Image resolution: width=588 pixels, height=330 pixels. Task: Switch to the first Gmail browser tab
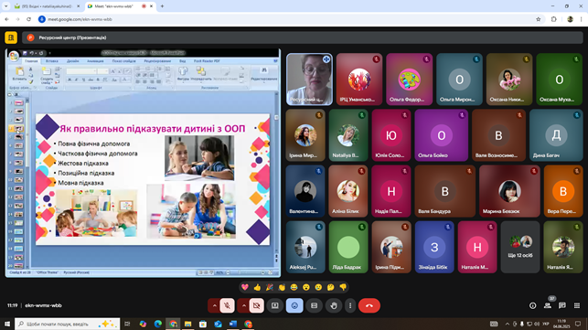pyautogui.click(x=47, y=6)
